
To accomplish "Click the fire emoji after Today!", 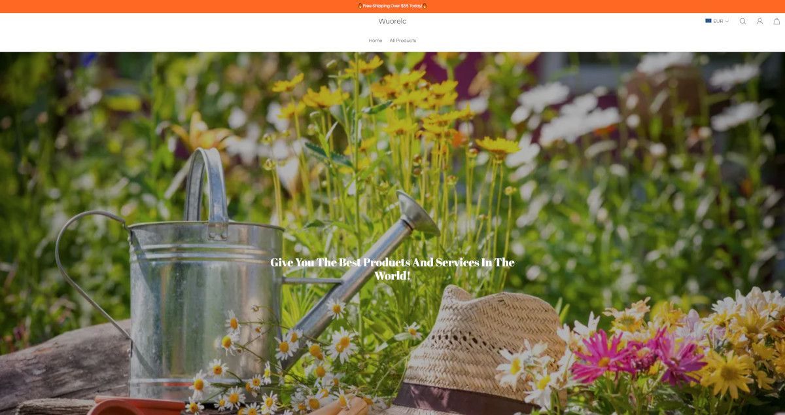I will (x=425, y=6).
